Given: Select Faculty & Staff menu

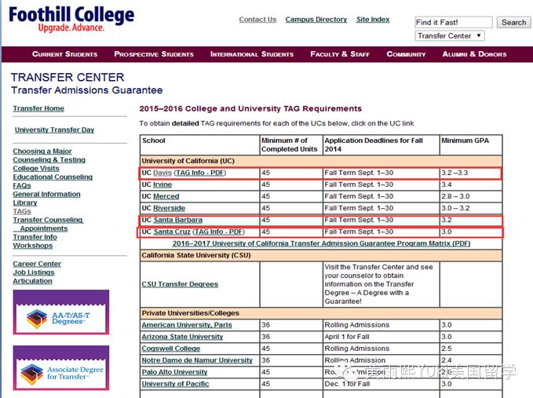Looking at the screenshot, I should click(x=340, y=54).
